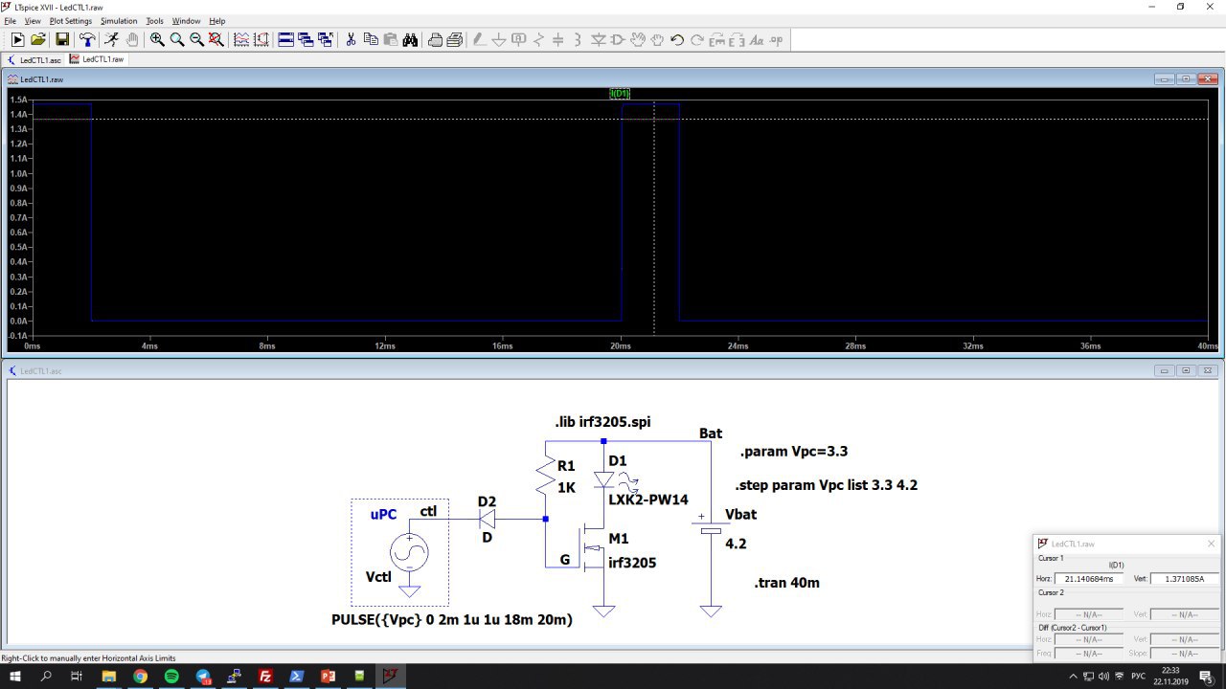Click the .tran 40m directive text
The width and height of the screenshot is (1226, 689).
coord(786,583)
